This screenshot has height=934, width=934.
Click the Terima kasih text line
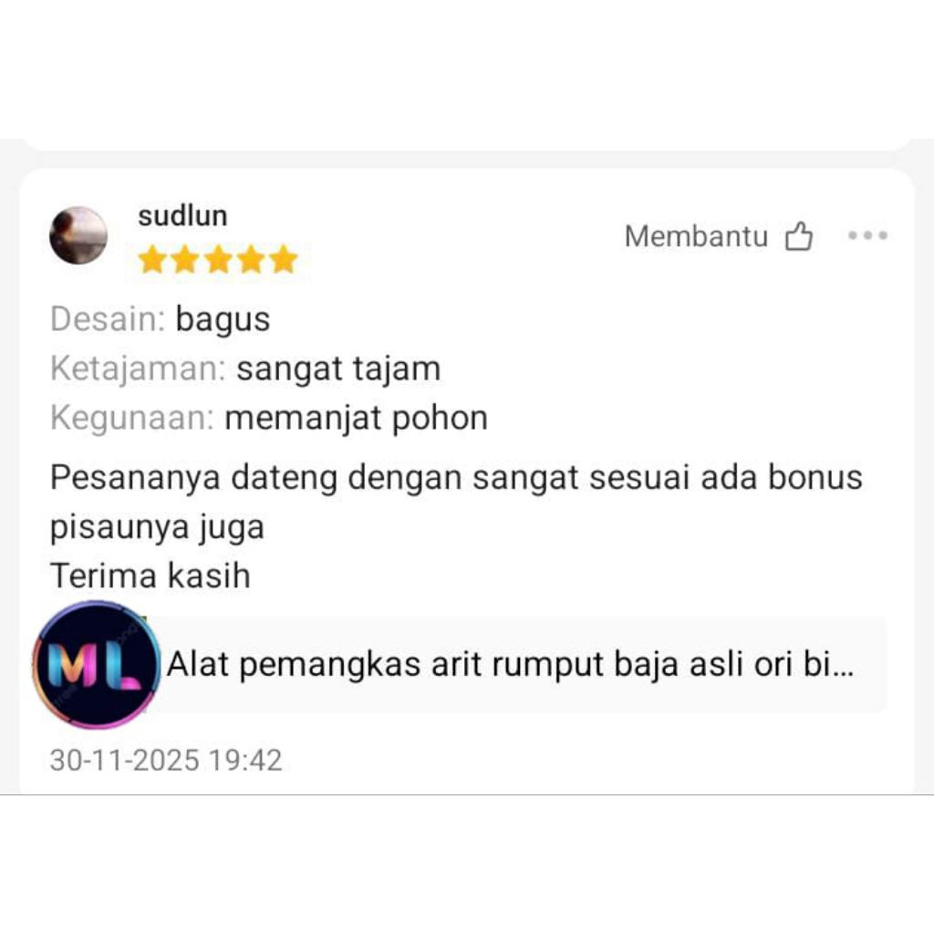150,576
